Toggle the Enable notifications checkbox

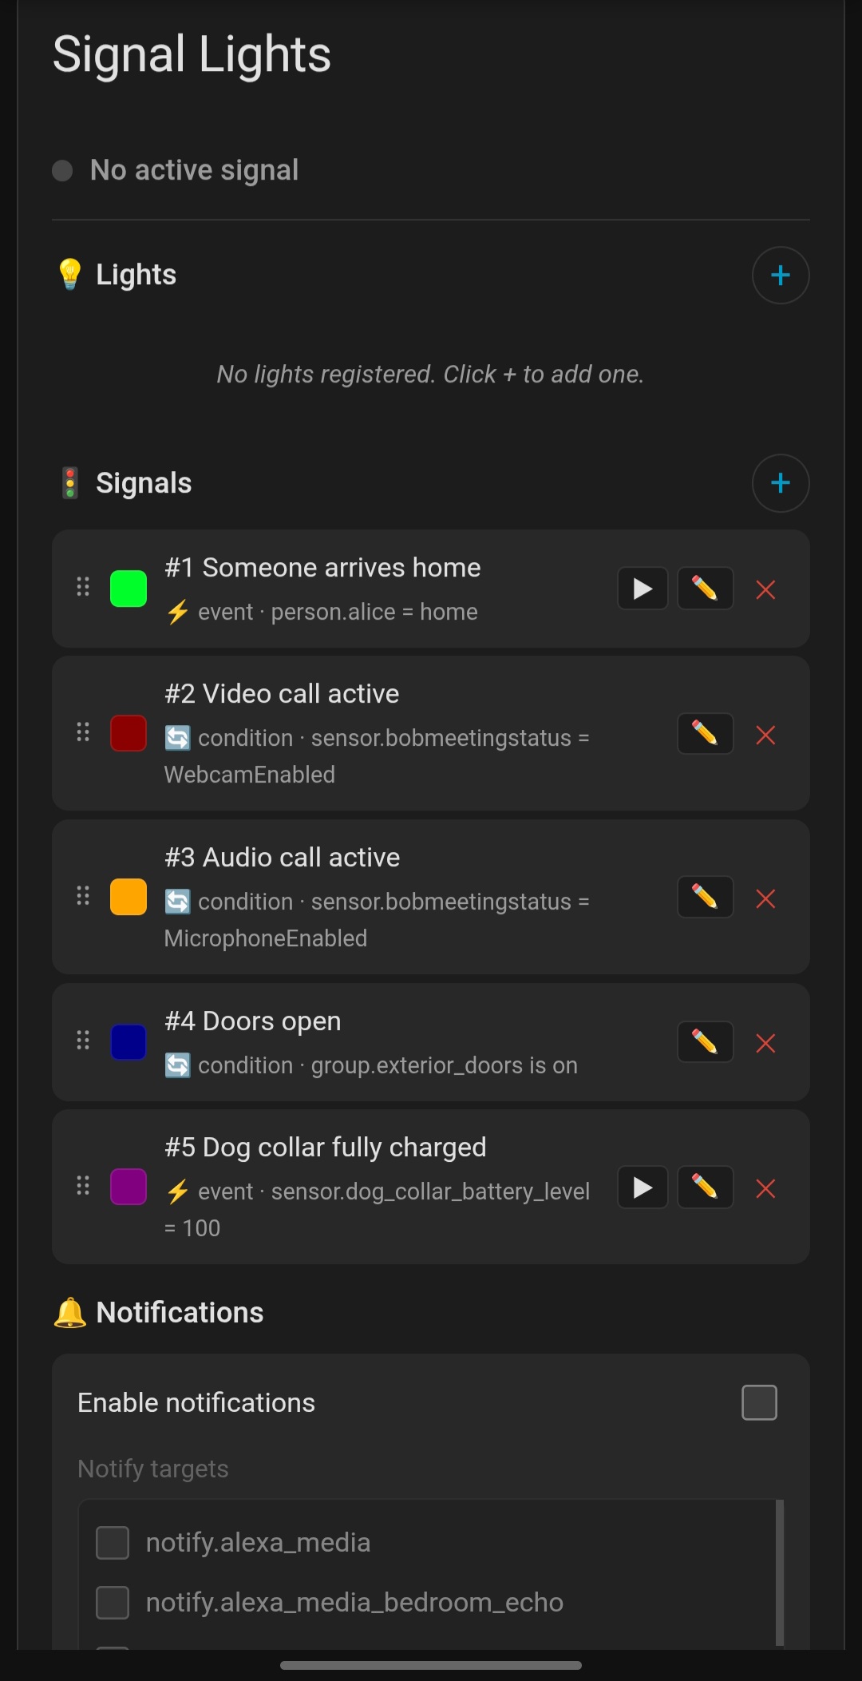tap(759, 1402)
